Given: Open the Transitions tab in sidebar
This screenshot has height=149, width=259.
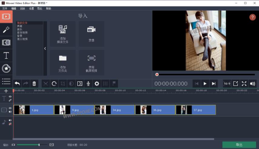Looking at the screenshot, I should coord(6,43).
